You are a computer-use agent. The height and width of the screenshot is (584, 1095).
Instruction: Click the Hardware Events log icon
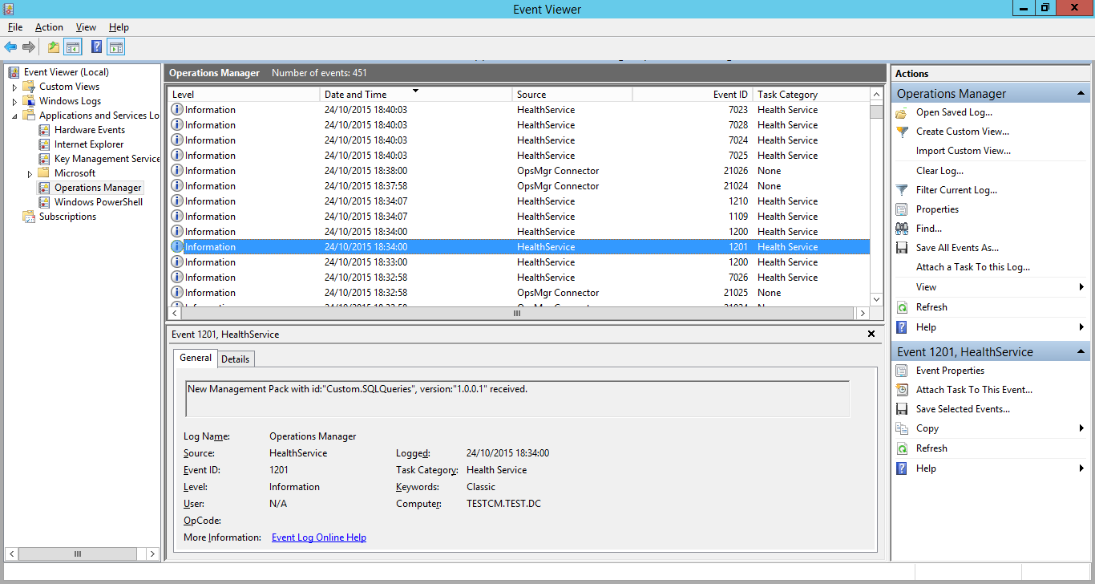click(45, 130)
